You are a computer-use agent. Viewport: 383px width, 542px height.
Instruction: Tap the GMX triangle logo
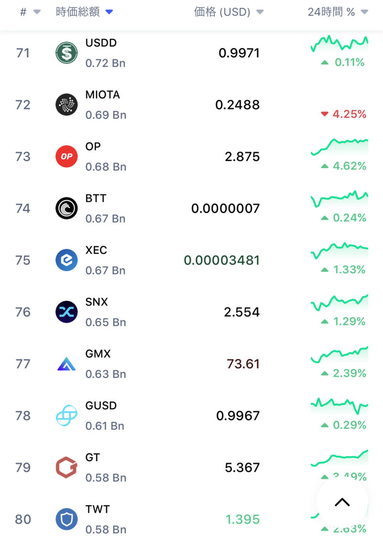tap(67, 364)
